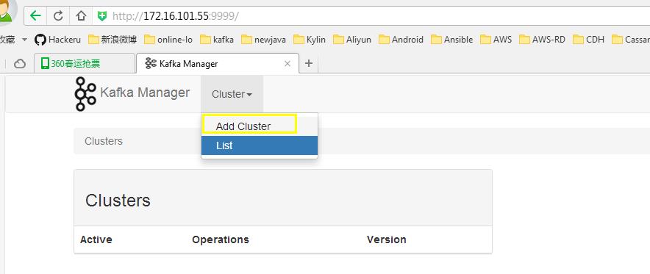The height and width of the screenshot is (274, 650).
Task: Open the Kylin bookmark folder
Action: click(x=310, y=40)
